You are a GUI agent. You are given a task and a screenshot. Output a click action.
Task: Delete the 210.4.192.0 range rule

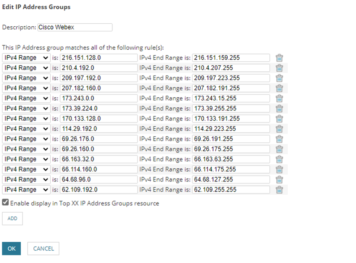click(279, 68)
